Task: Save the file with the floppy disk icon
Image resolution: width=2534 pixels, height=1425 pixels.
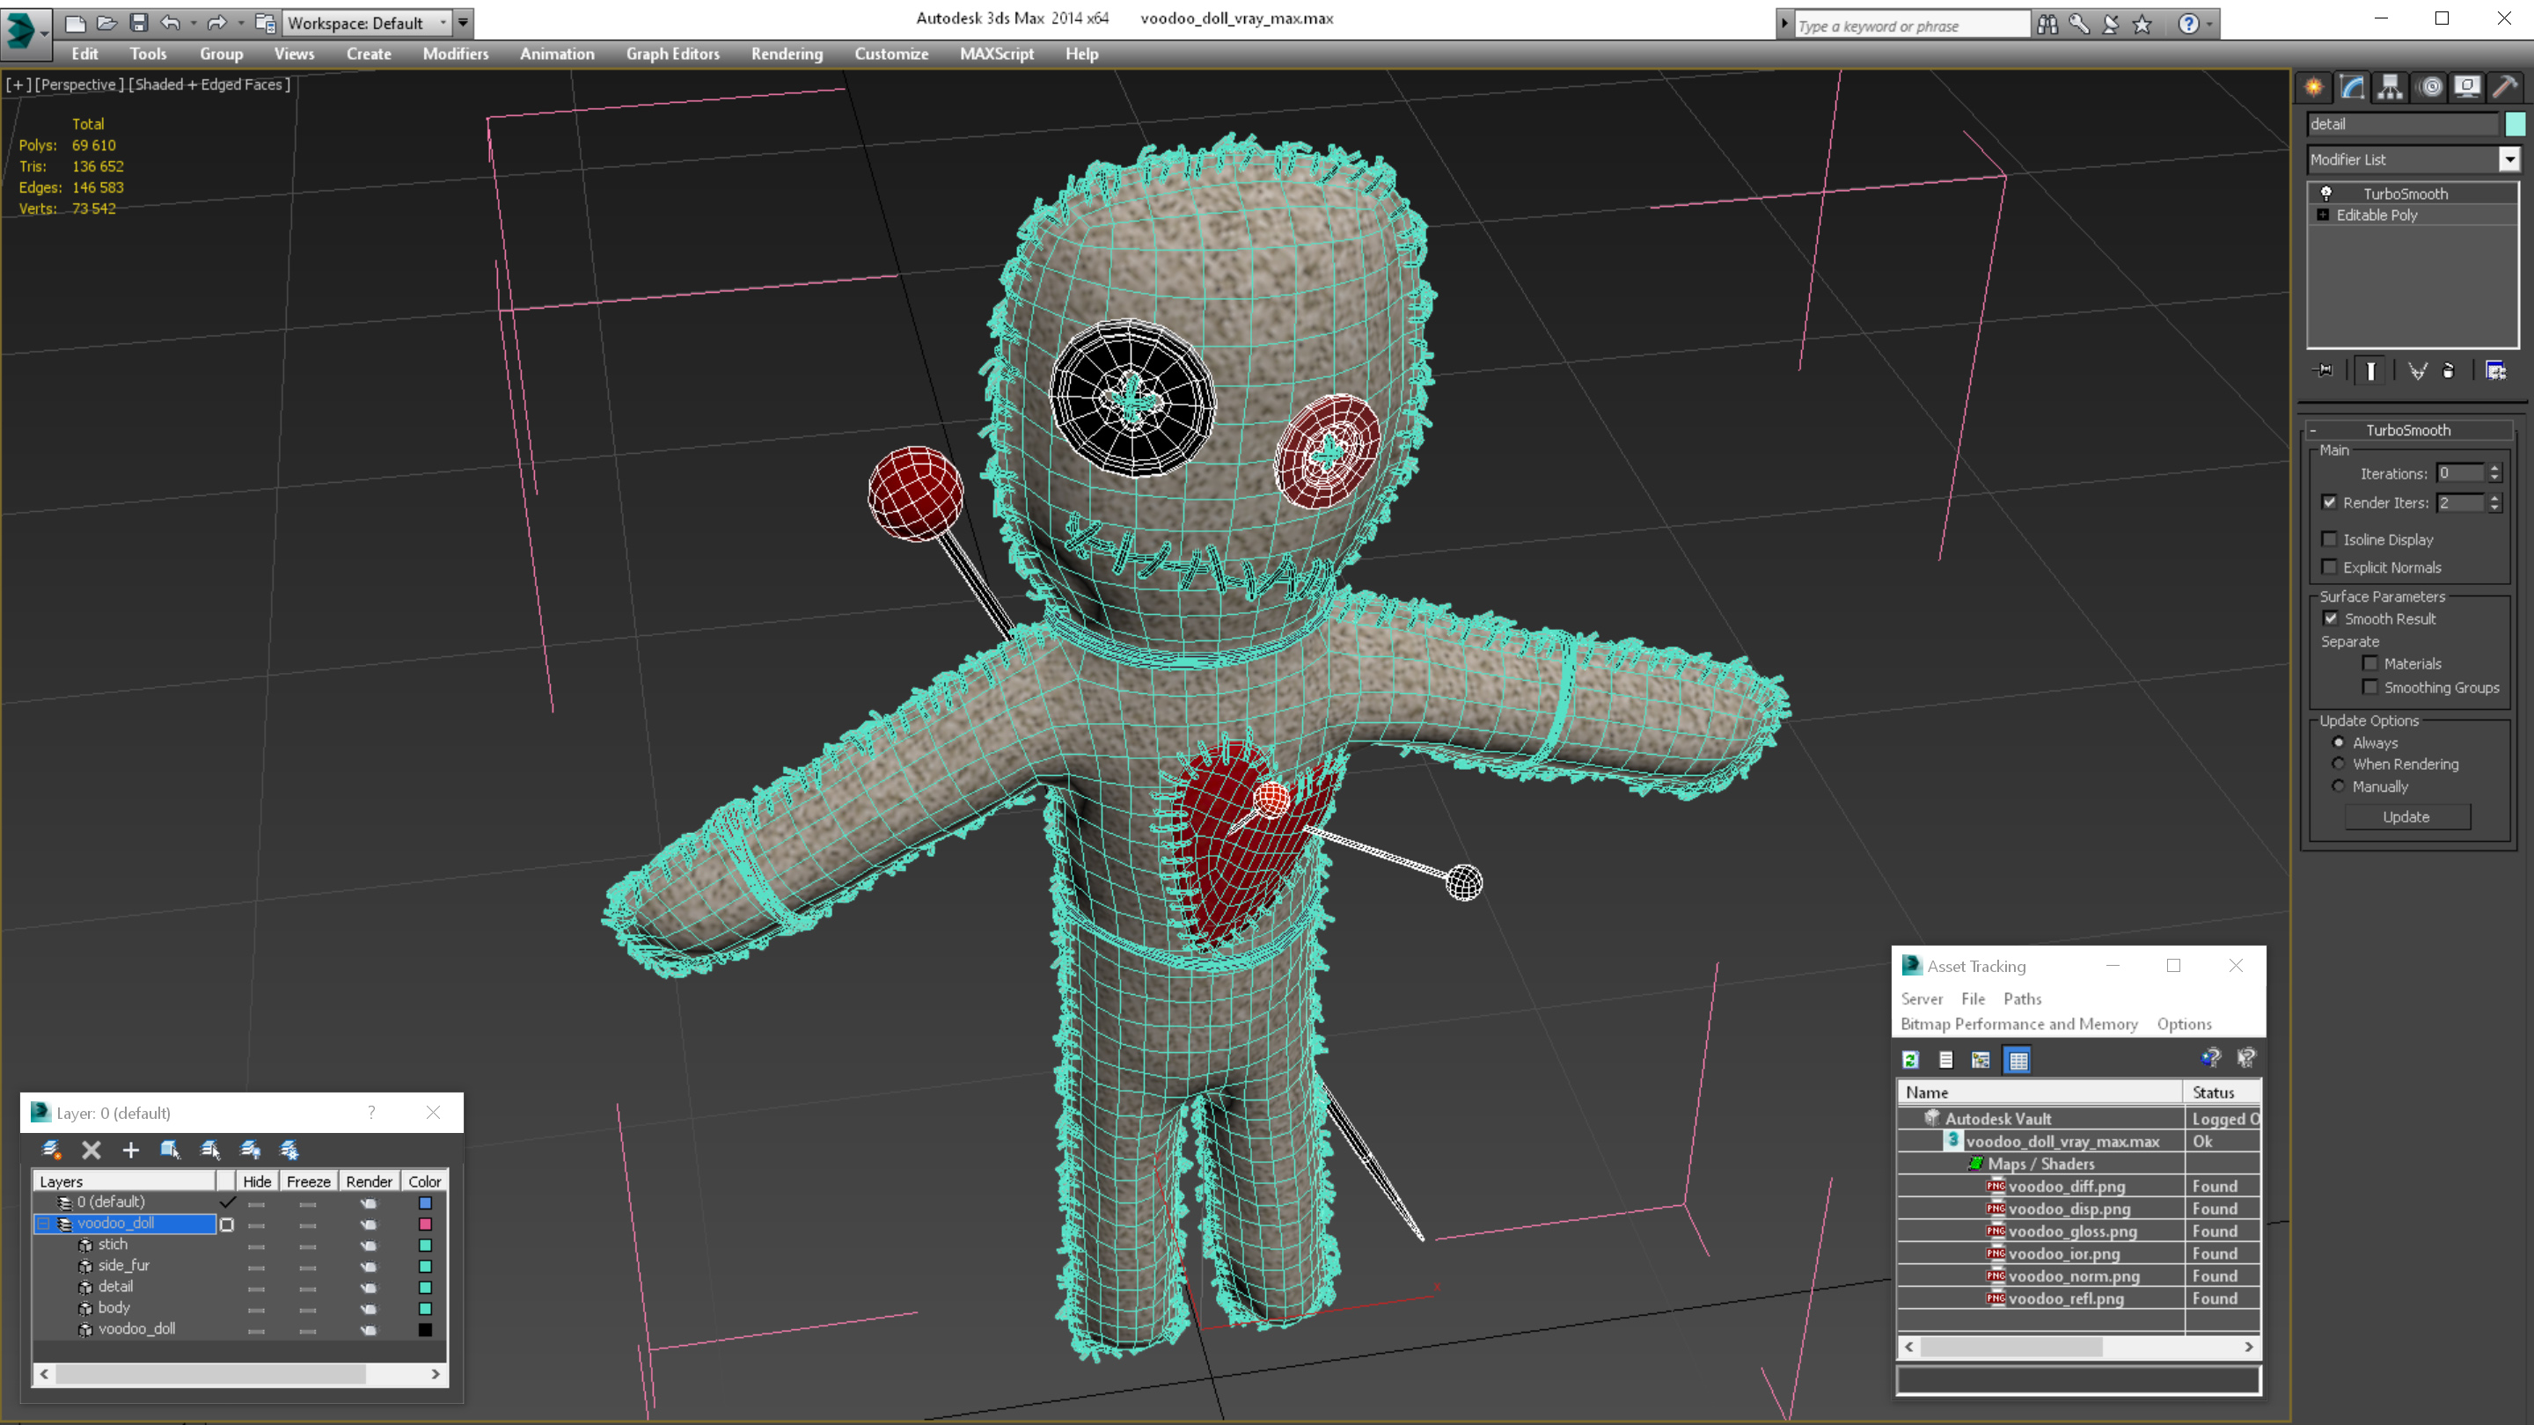Action: pos(139,23)
